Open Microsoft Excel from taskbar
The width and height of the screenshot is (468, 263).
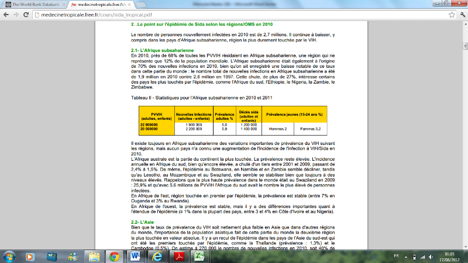199,257
